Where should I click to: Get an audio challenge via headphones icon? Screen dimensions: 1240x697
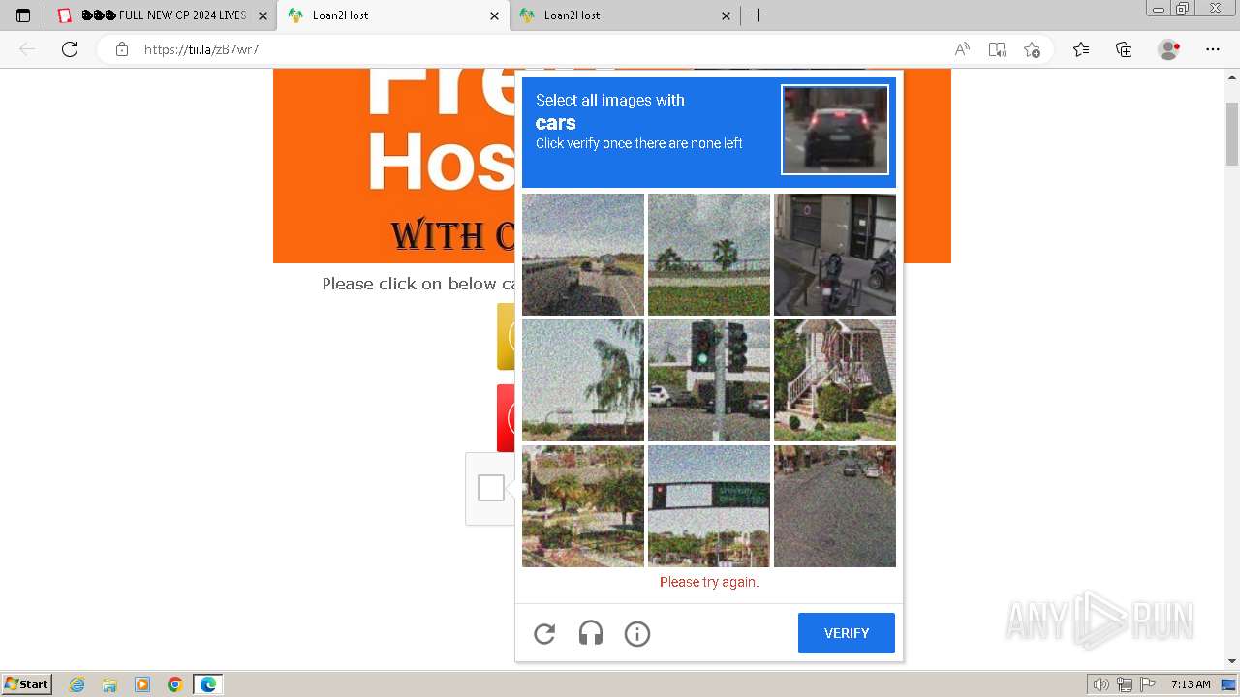pos(591,634)
